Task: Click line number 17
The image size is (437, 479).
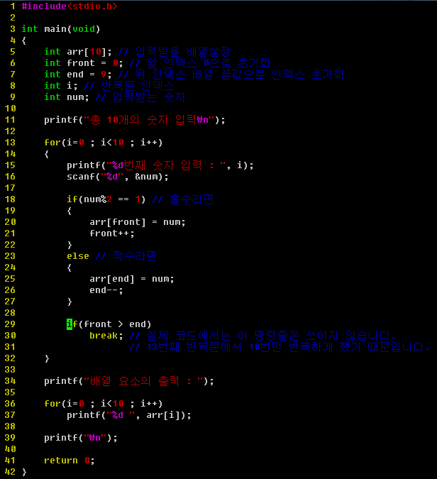Action: coord(10,188)
